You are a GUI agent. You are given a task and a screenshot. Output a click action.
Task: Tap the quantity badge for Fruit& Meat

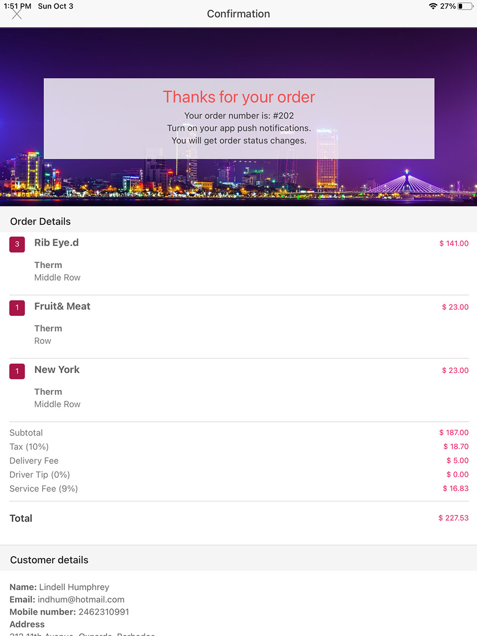(x=17, y=308)
